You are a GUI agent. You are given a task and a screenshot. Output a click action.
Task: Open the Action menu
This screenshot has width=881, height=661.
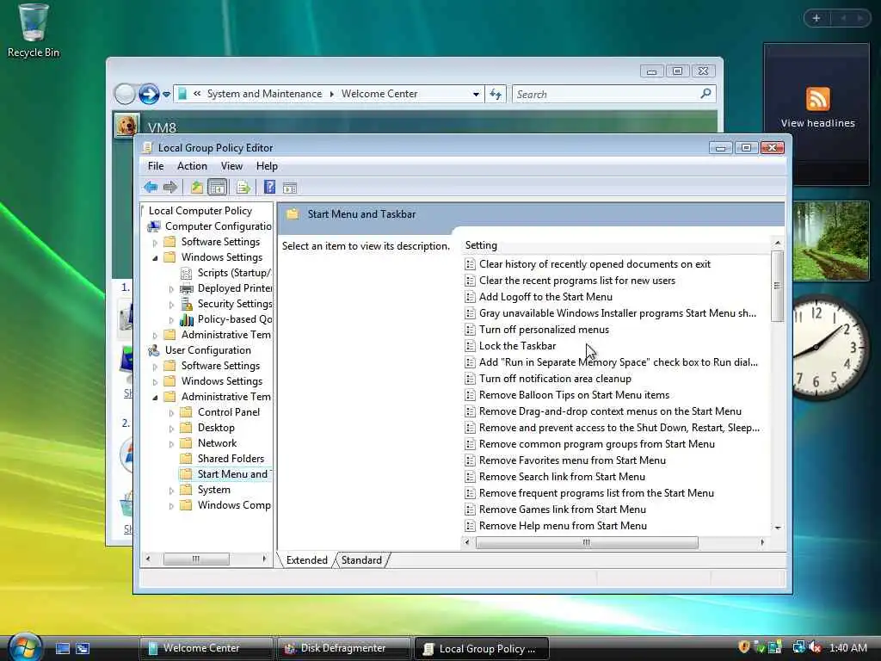192,166
